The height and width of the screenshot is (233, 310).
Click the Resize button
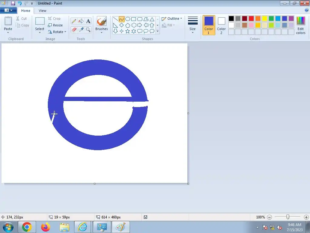(x=55, y=25)
